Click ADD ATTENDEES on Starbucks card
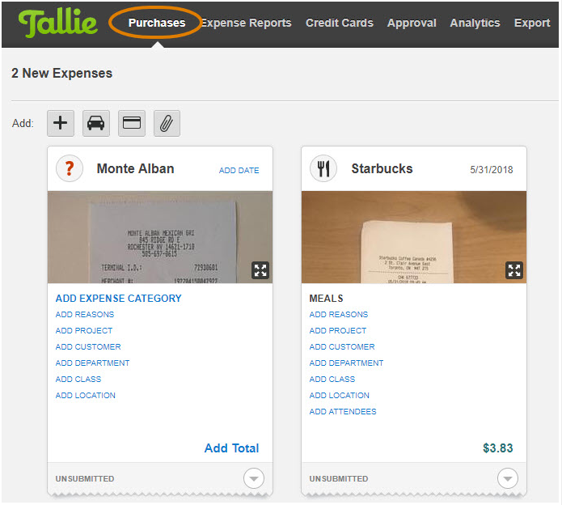The width and height of the screenshot is (562, 505). (343, 411)
